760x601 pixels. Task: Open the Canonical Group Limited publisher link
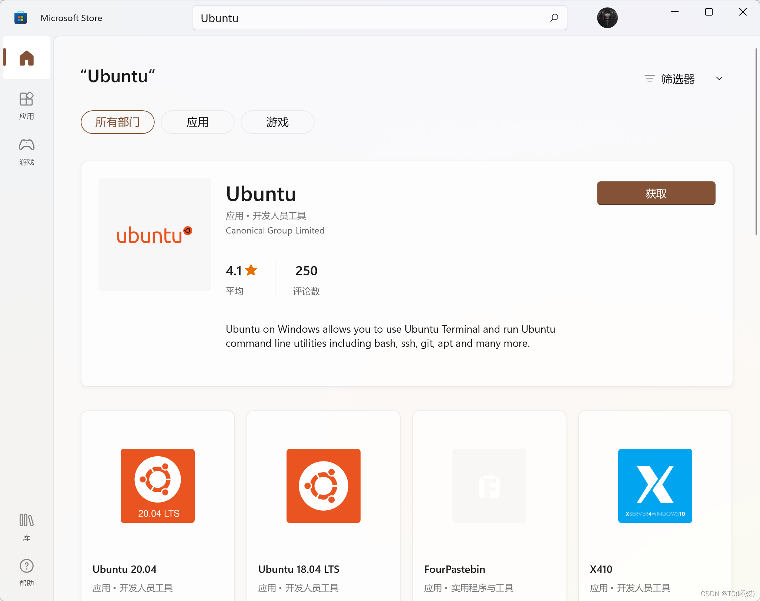(x=275, y=230)
